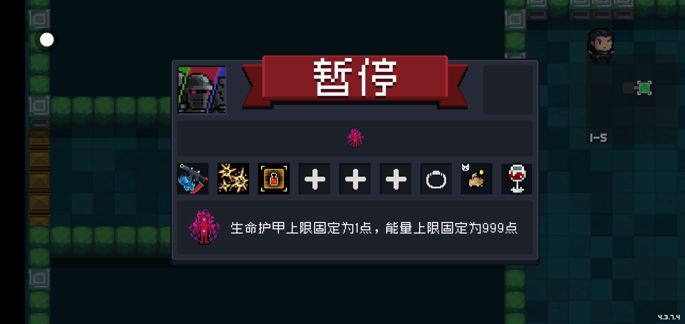The width and height of the screenshot is (685, 324).
Task: Tap the large magenta figure beside description
Action: pos(204,227)
